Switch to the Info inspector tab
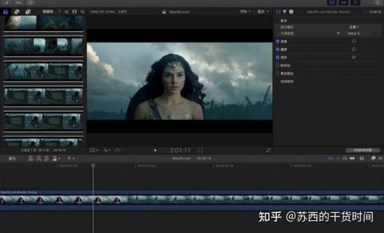 pos(291,12)
